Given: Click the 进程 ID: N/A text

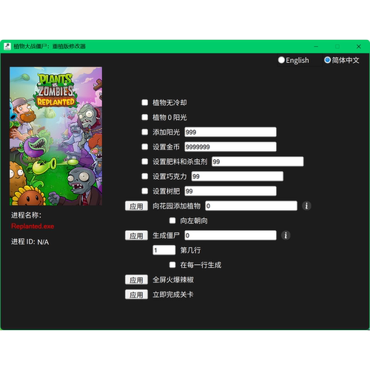Looking at the screenshot, I should coord(30,242).
